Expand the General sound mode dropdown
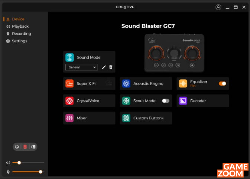This screenshot has height=179, width=250. [82, 67]
